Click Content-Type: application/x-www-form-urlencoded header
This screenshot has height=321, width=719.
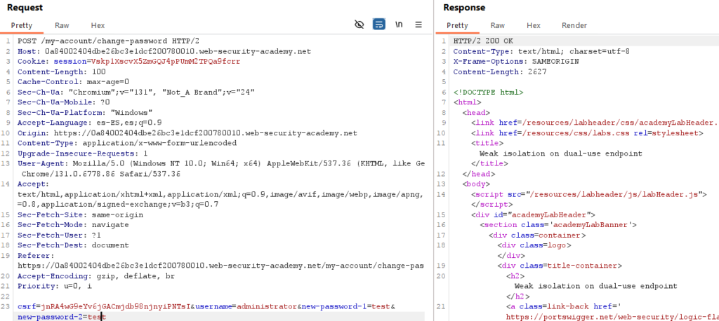coord(127,143)
